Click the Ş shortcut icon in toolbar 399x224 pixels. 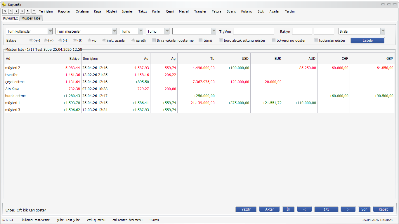pyautogui.click(x=5, y=11)
